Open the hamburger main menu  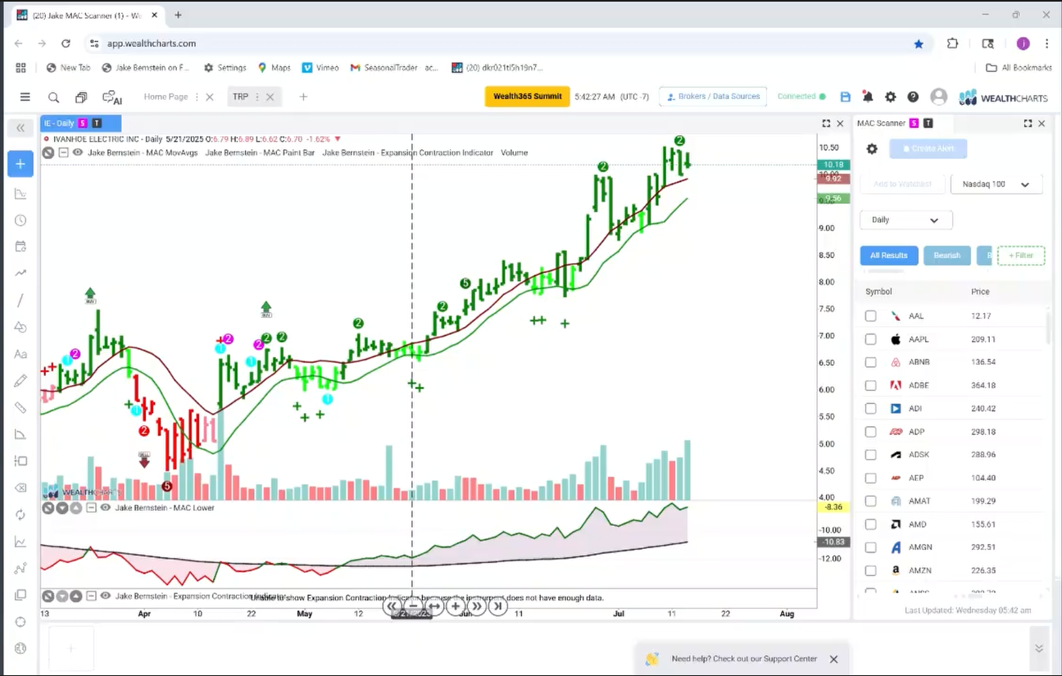25,97
